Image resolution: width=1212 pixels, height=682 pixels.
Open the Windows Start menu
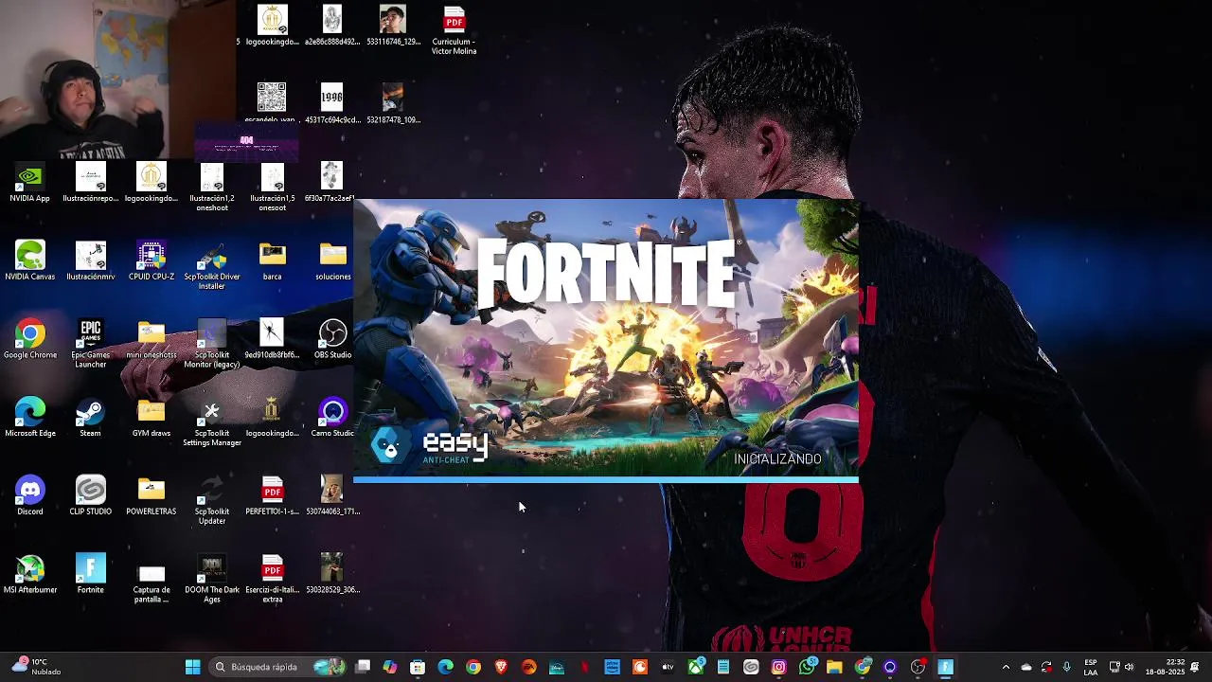192,667
